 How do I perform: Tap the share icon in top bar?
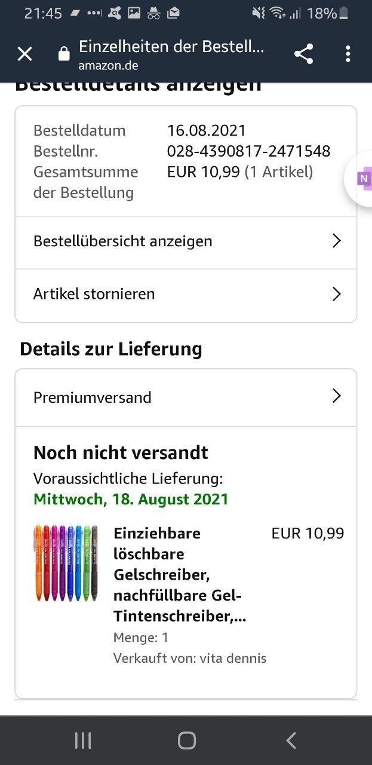point(303,54)
